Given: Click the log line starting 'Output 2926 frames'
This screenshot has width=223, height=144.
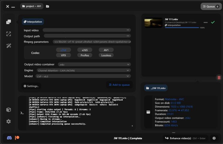Looking at the screenshot, I should pyautogui.click(x=60, y=114).
